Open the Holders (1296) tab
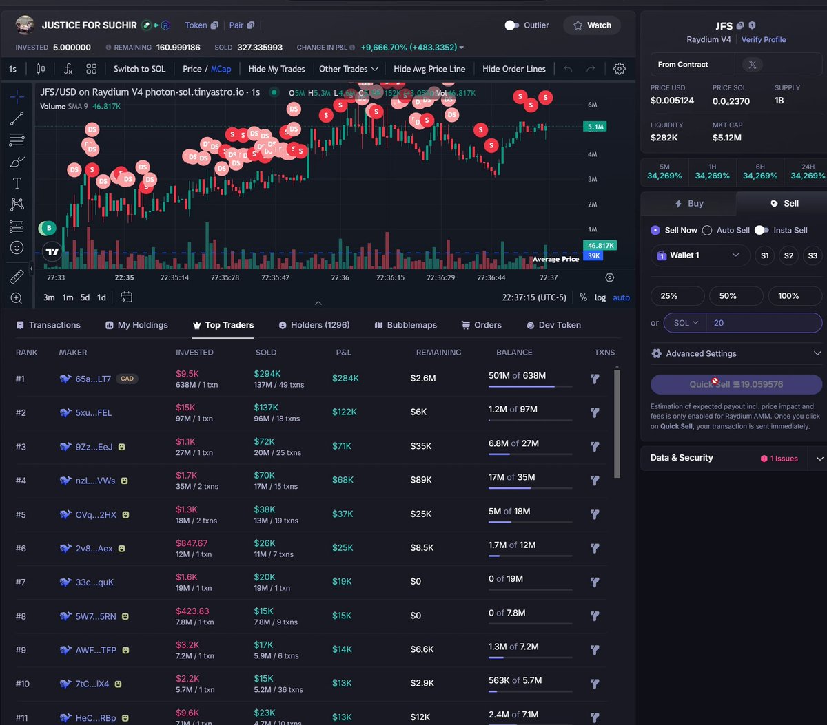This screenshot has height=725, width=827. click(x=314, y=325)
